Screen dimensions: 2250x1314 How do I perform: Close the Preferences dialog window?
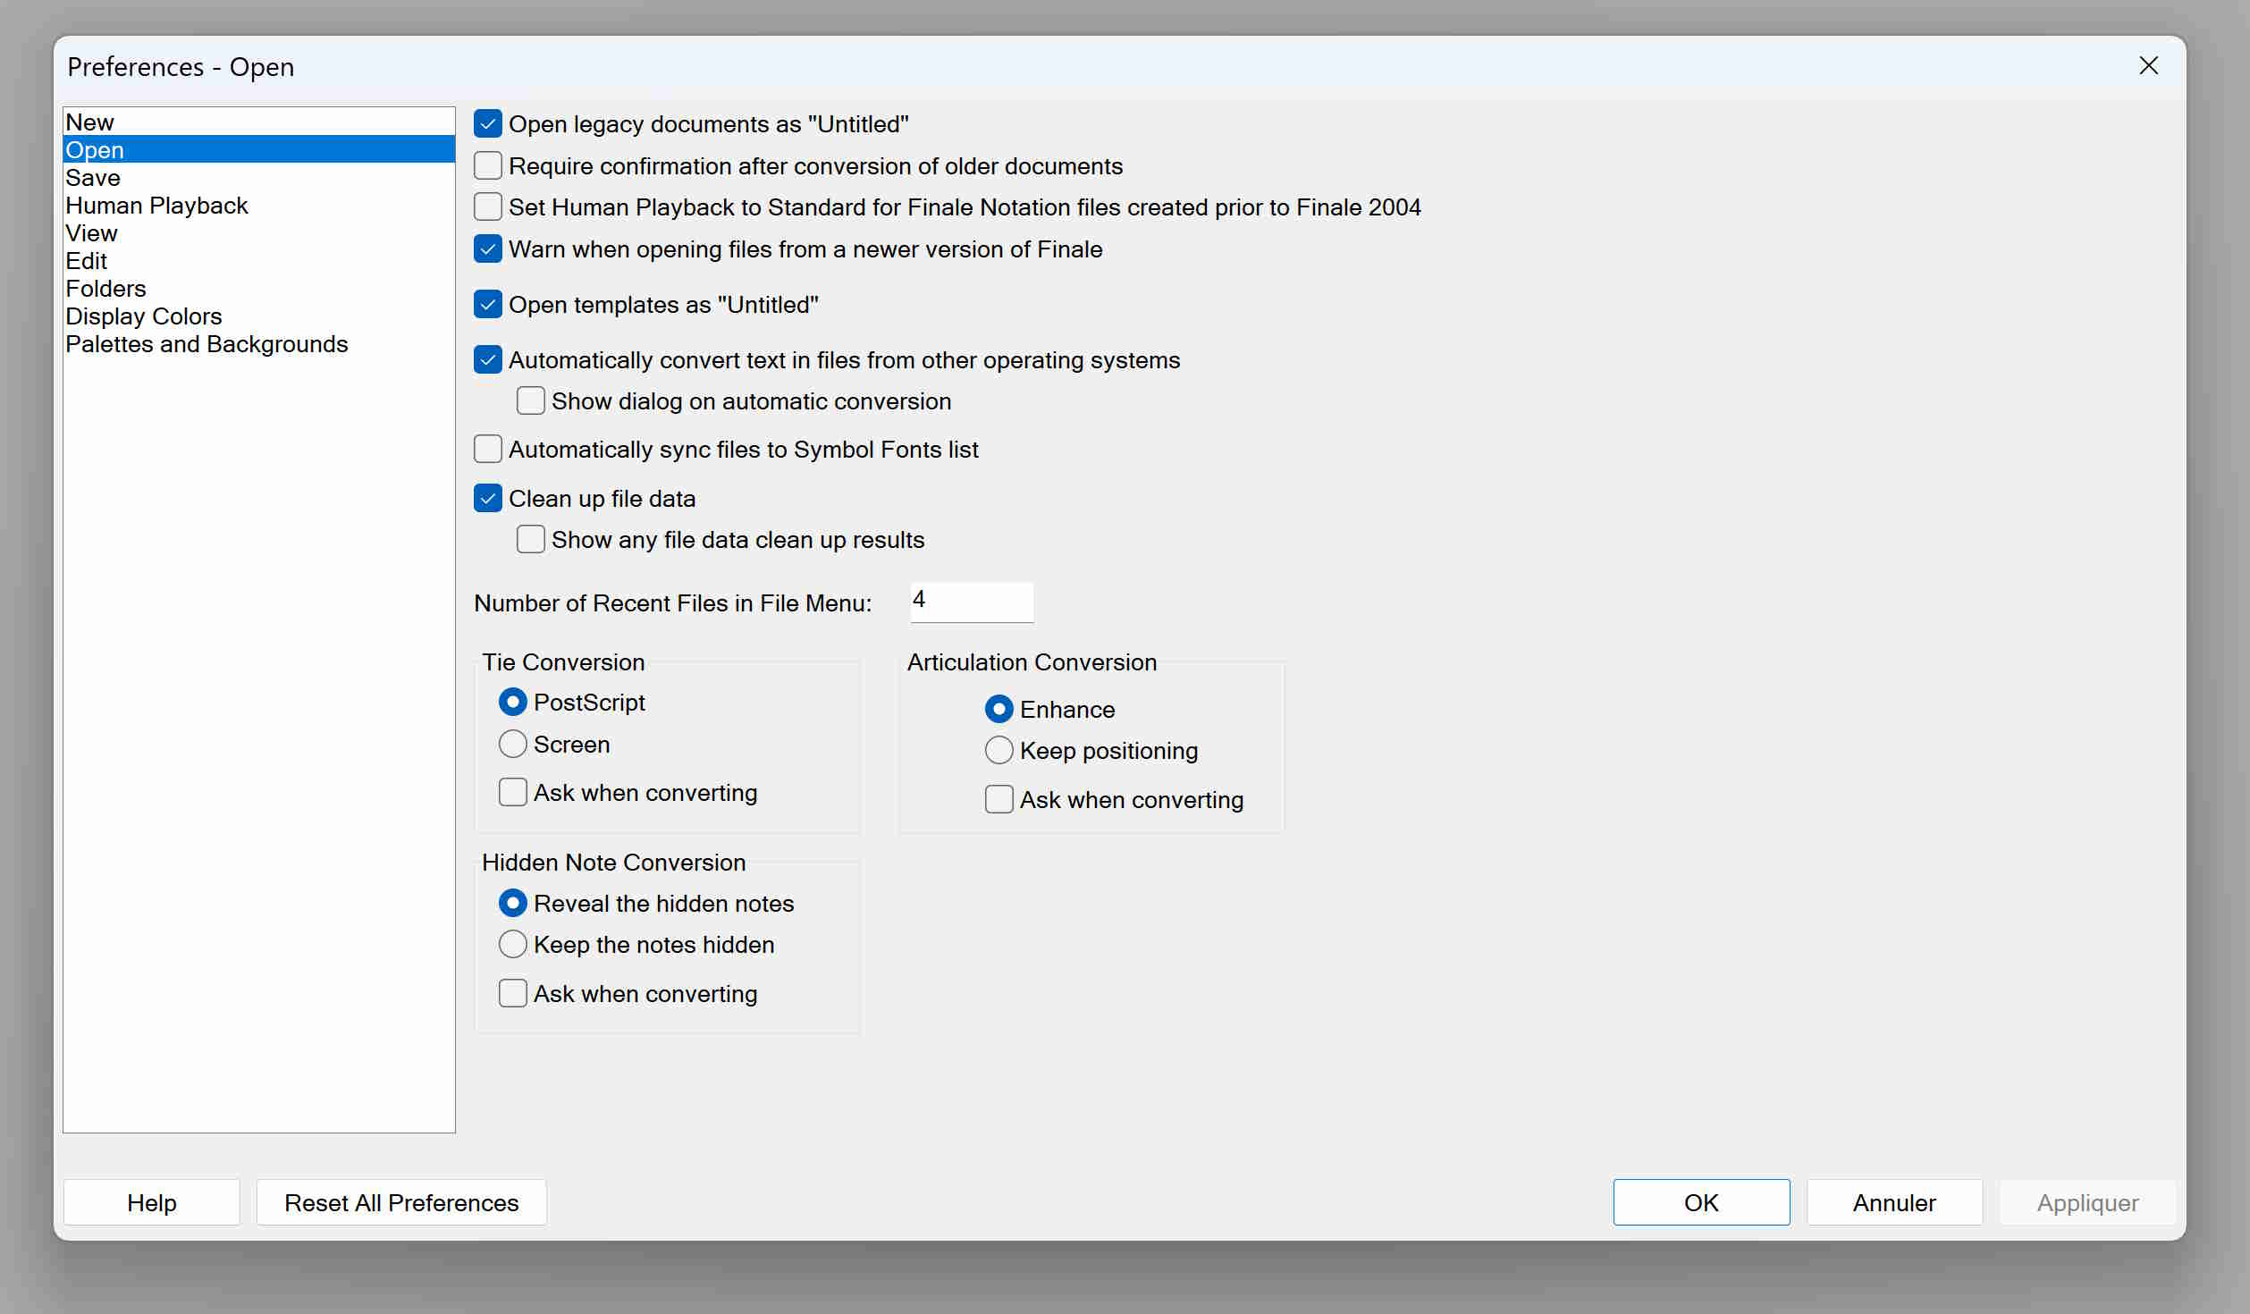click(2148, 66)
